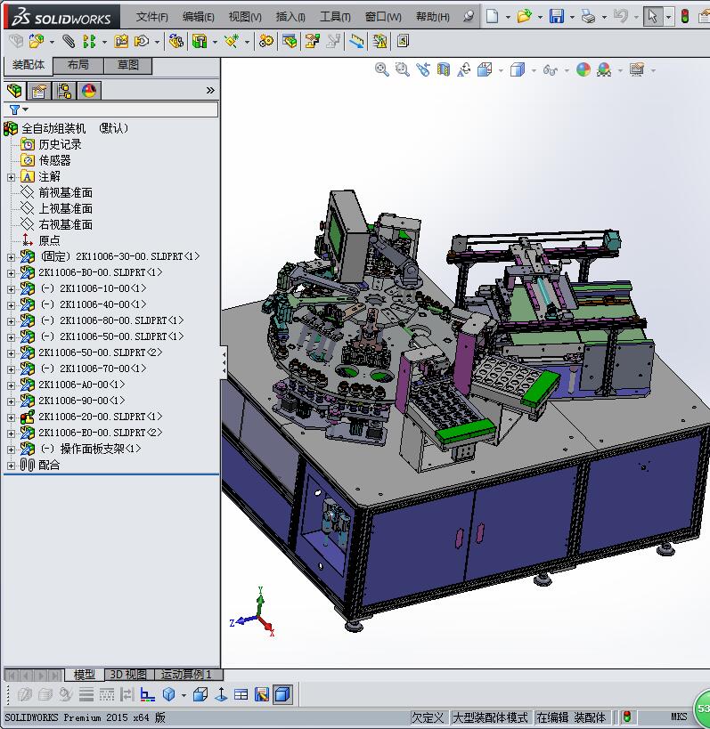This screenshot has width=710, height=729.
Task: Open the 插入(I) menu
Action: point(290,17)
